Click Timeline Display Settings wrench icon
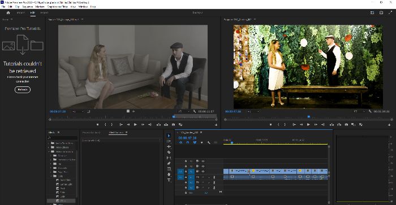396x205 pixels. point(209,143)
